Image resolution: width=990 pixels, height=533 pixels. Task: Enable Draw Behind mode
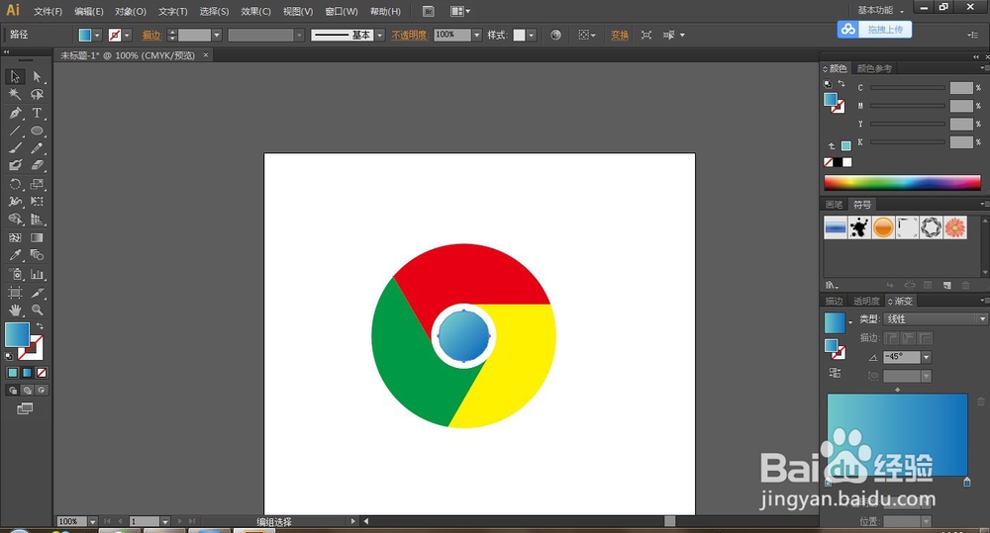[27, 391]
